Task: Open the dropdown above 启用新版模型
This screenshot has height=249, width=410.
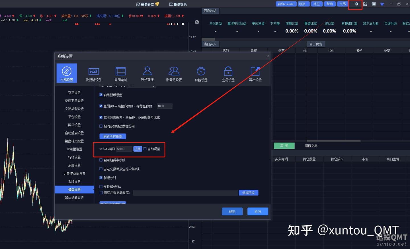Action: pos(142,85)
